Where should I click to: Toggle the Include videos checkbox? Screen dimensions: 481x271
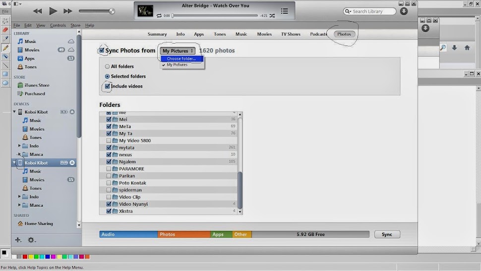[108, 86]
